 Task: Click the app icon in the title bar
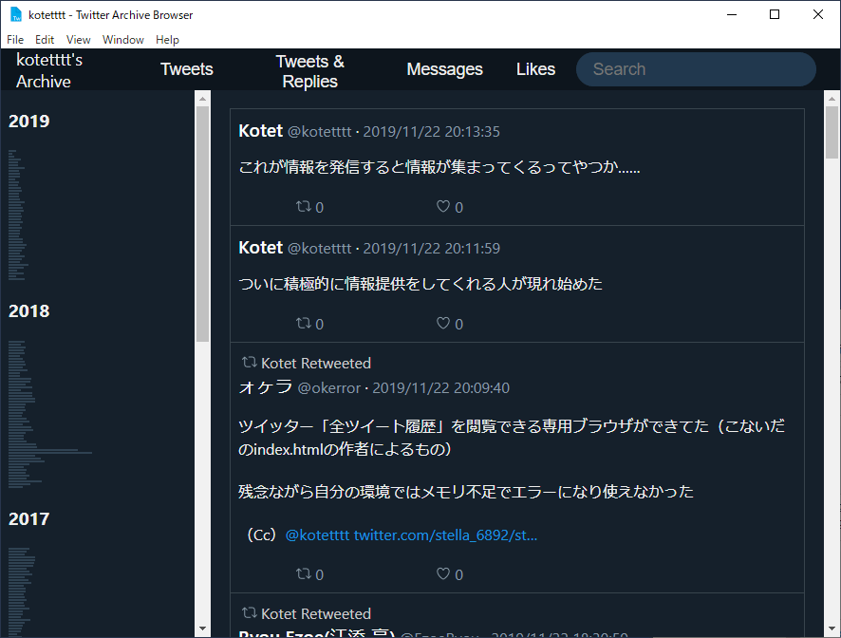pos(16,15)
